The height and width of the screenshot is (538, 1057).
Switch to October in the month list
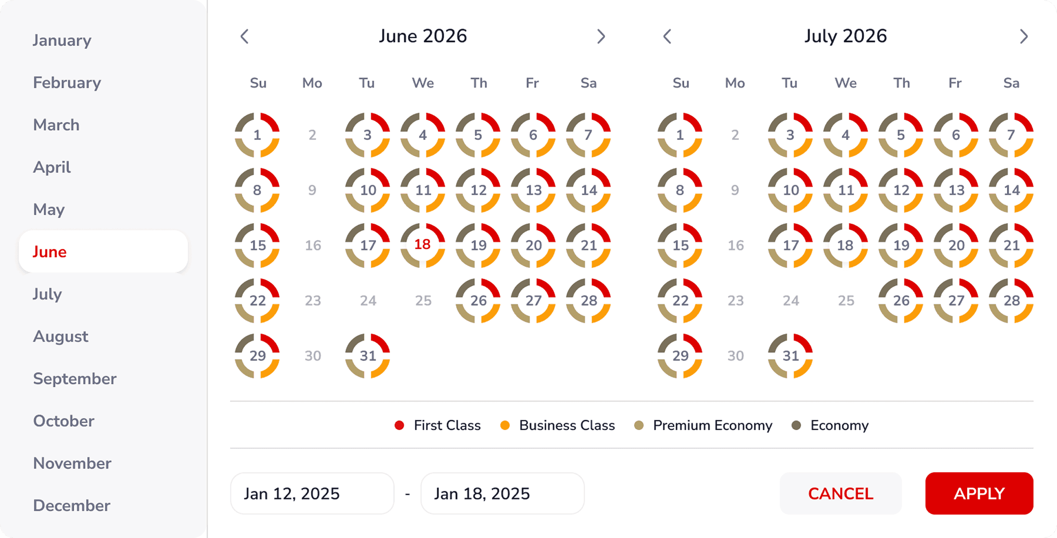tap(63, 421)
